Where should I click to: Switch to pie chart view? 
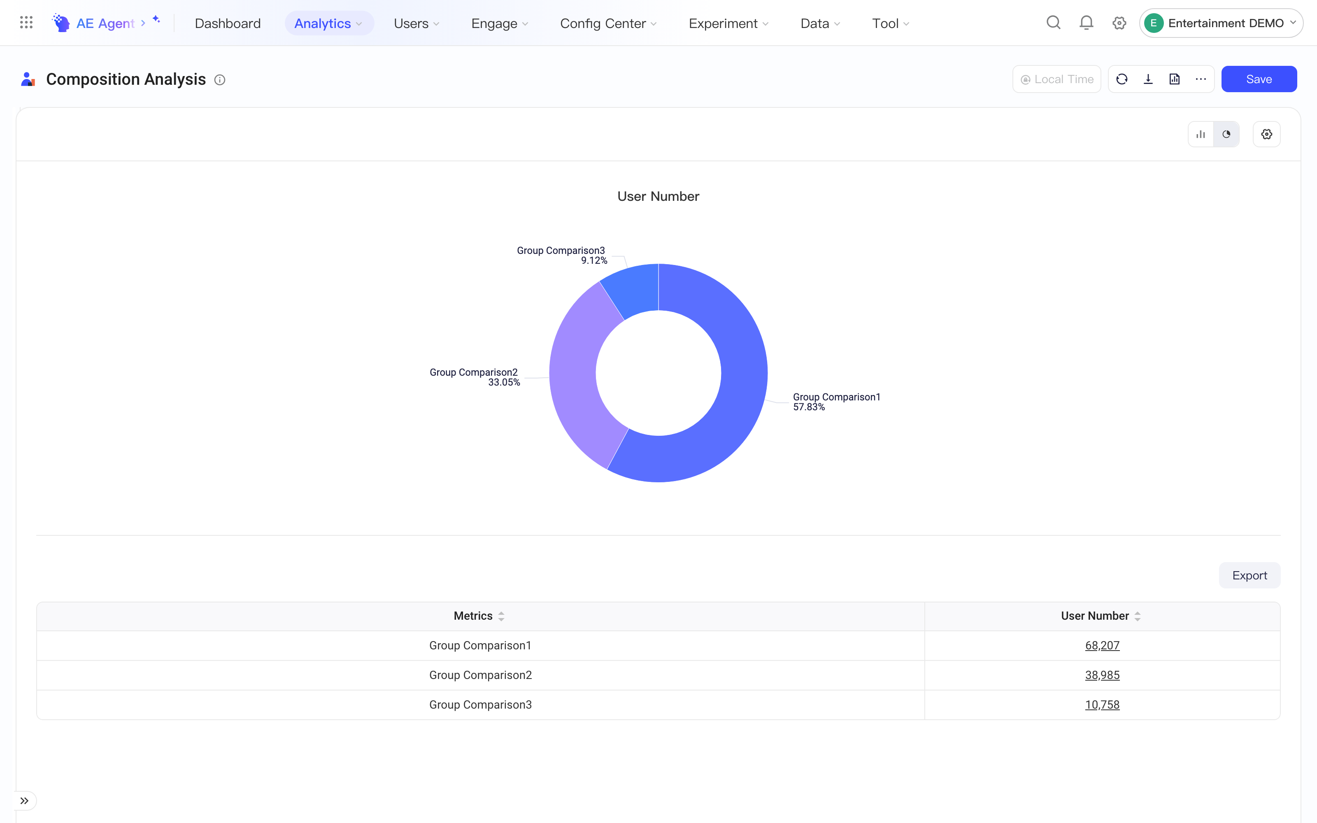pyautogui.click(x=1226, y=134)
